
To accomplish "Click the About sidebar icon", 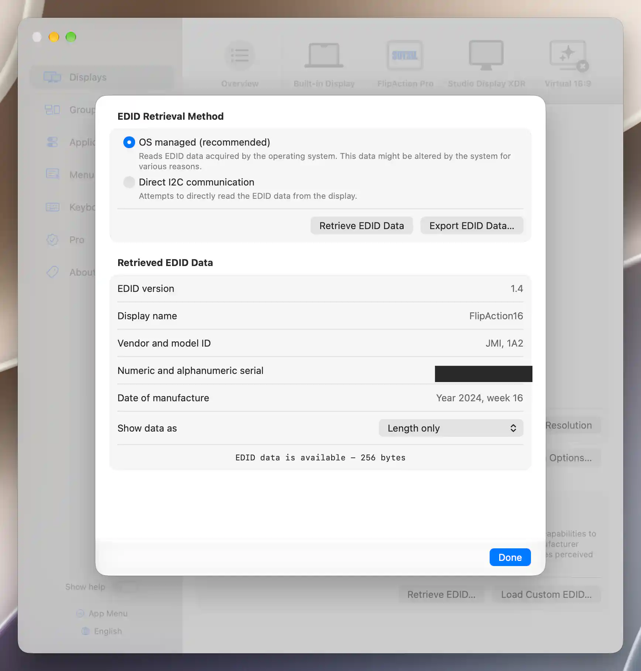I will click(52, 272).
